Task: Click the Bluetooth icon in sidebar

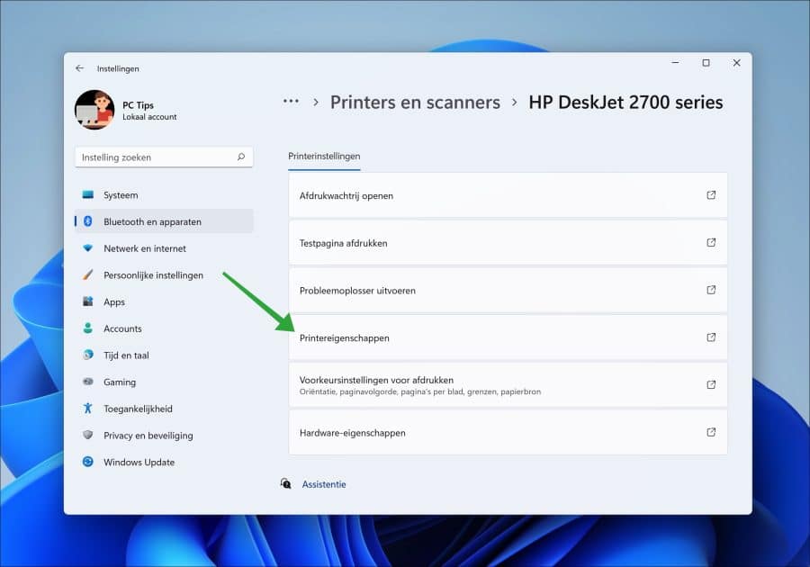Action: point(88,221)
